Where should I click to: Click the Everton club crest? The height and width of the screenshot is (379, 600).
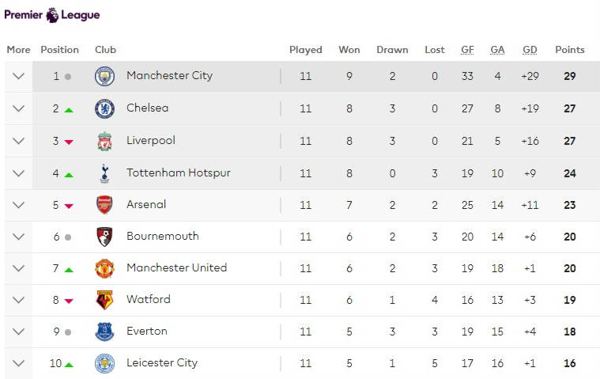point(104,332)
